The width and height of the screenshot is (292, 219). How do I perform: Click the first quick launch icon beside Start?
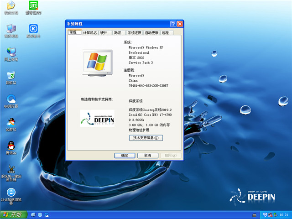[x=33, y=215]
